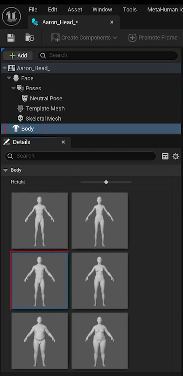Click the Promote Frame button
The image size is (183, 376).
tap(153, 38)
